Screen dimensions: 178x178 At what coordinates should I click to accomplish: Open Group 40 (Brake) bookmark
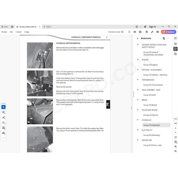[x=150, y=105]
